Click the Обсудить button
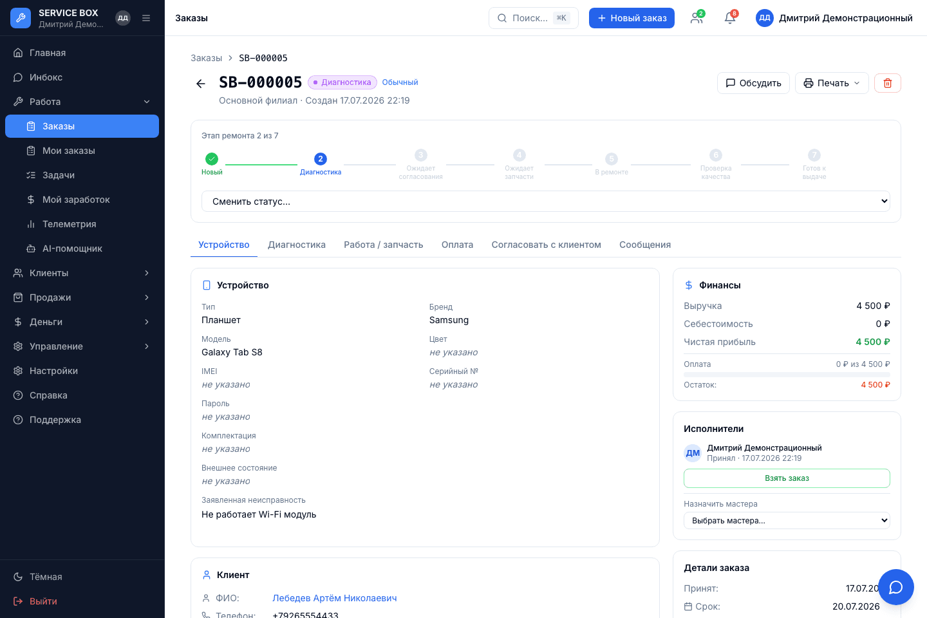 753,83
